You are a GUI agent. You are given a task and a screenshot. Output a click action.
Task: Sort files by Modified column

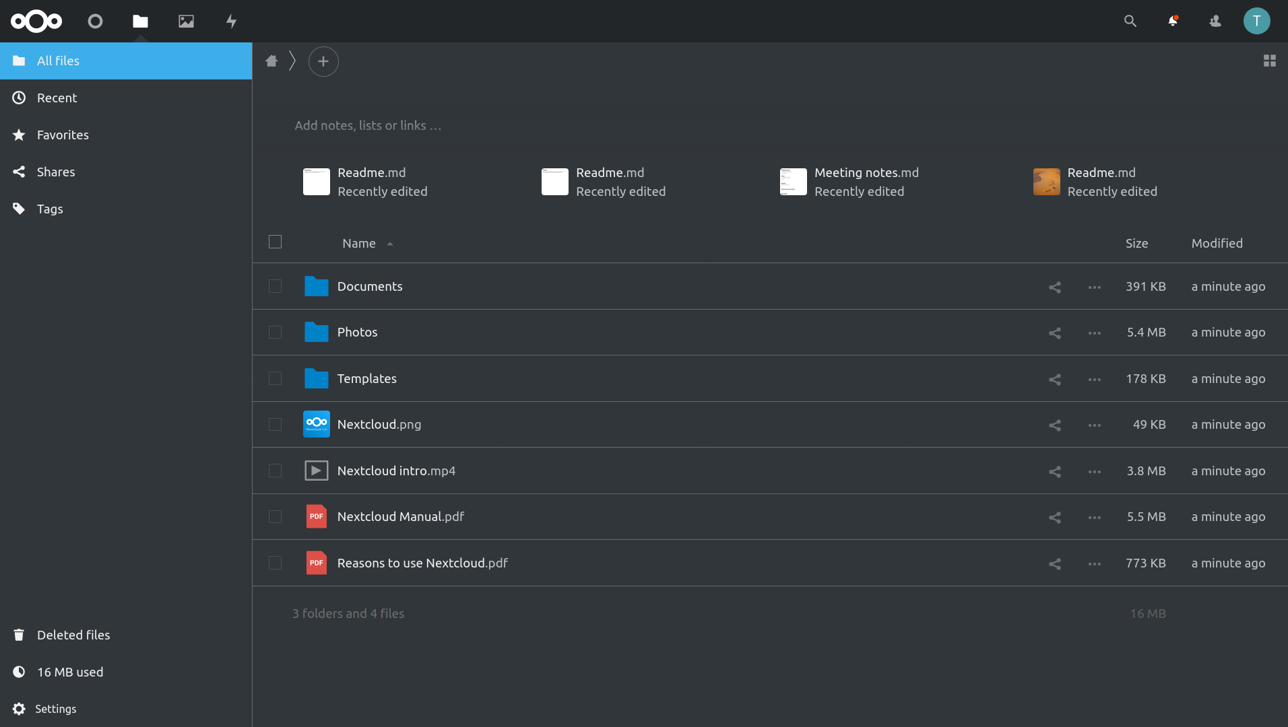point(1217,243)
